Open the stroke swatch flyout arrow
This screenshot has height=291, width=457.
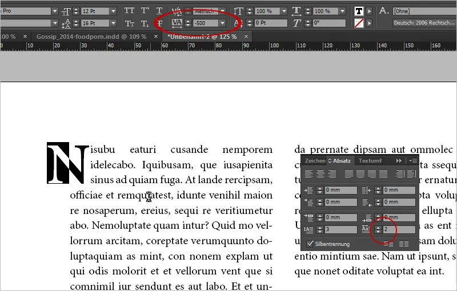click(369, 23)
